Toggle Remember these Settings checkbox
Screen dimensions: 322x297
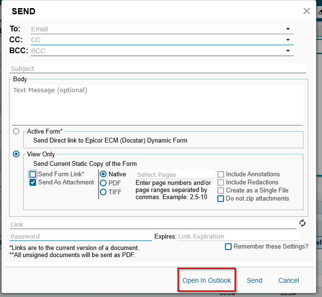228,246
